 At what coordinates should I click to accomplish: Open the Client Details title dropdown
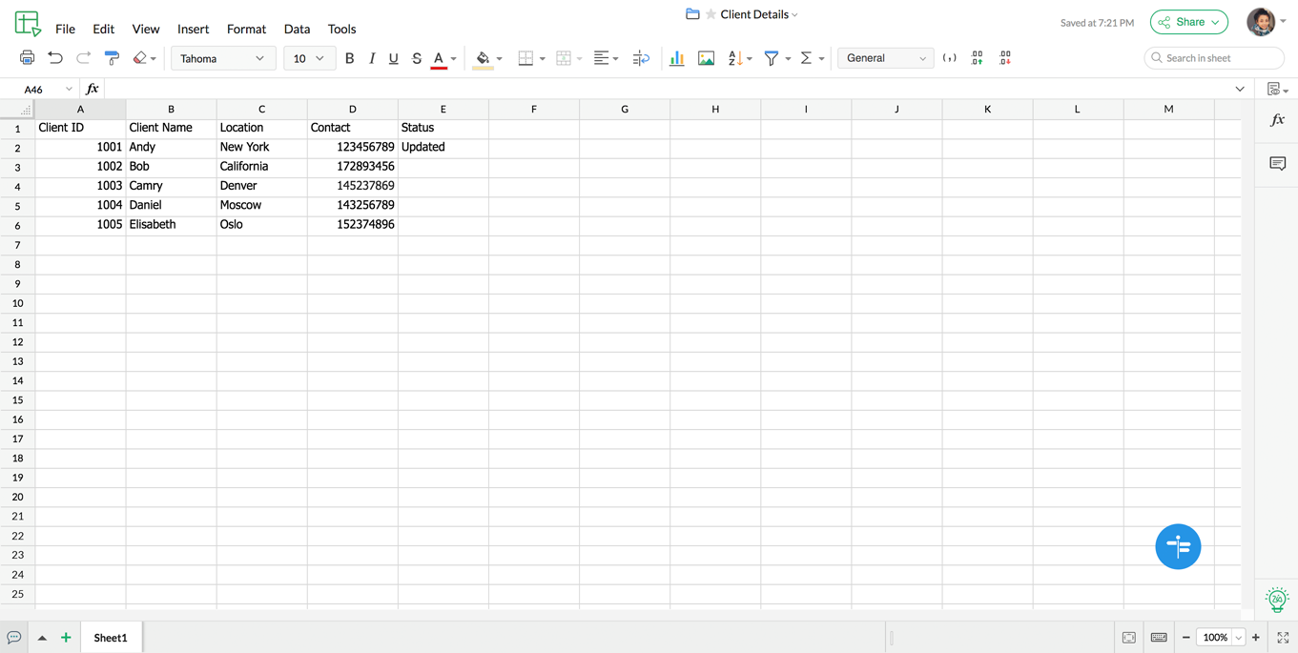[794, 15]
